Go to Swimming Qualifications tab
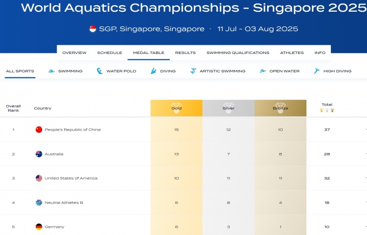This screenshot has height=235, width=367. (238, 53)
